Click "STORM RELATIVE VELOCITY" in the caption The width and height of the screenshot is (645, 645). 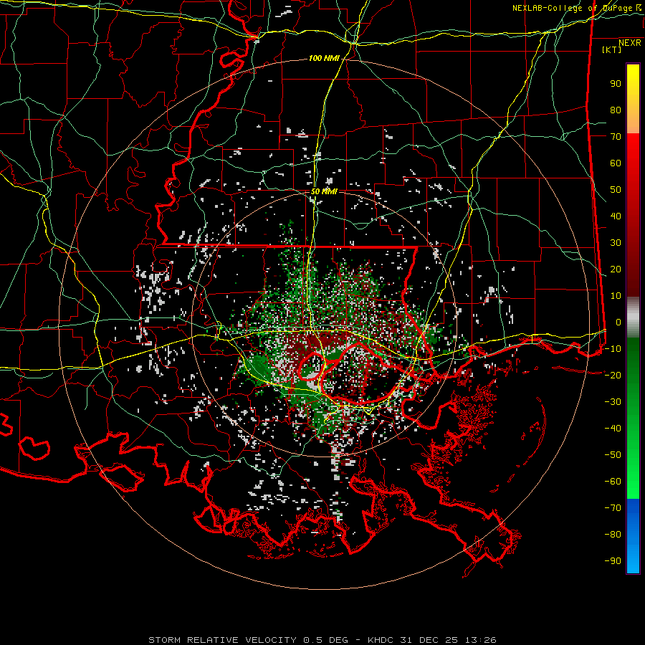(222, 640)
